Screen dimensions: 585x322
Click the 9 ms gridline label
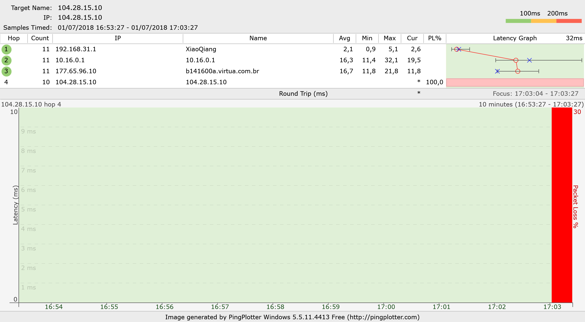click(x=28, y=131)
